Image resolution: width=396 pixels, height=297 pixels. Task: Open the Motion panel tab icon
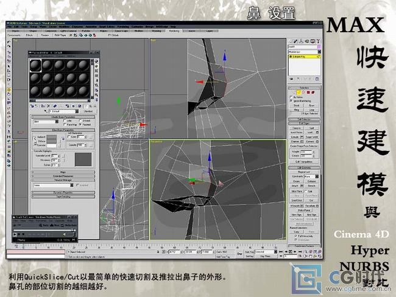point(307,41)
